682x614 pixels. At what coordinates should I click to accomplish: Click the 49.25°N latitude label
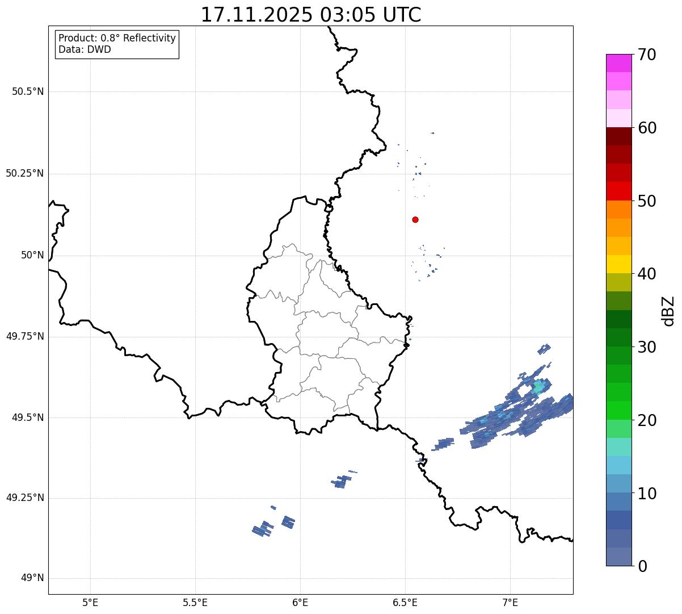pos(24,498)
